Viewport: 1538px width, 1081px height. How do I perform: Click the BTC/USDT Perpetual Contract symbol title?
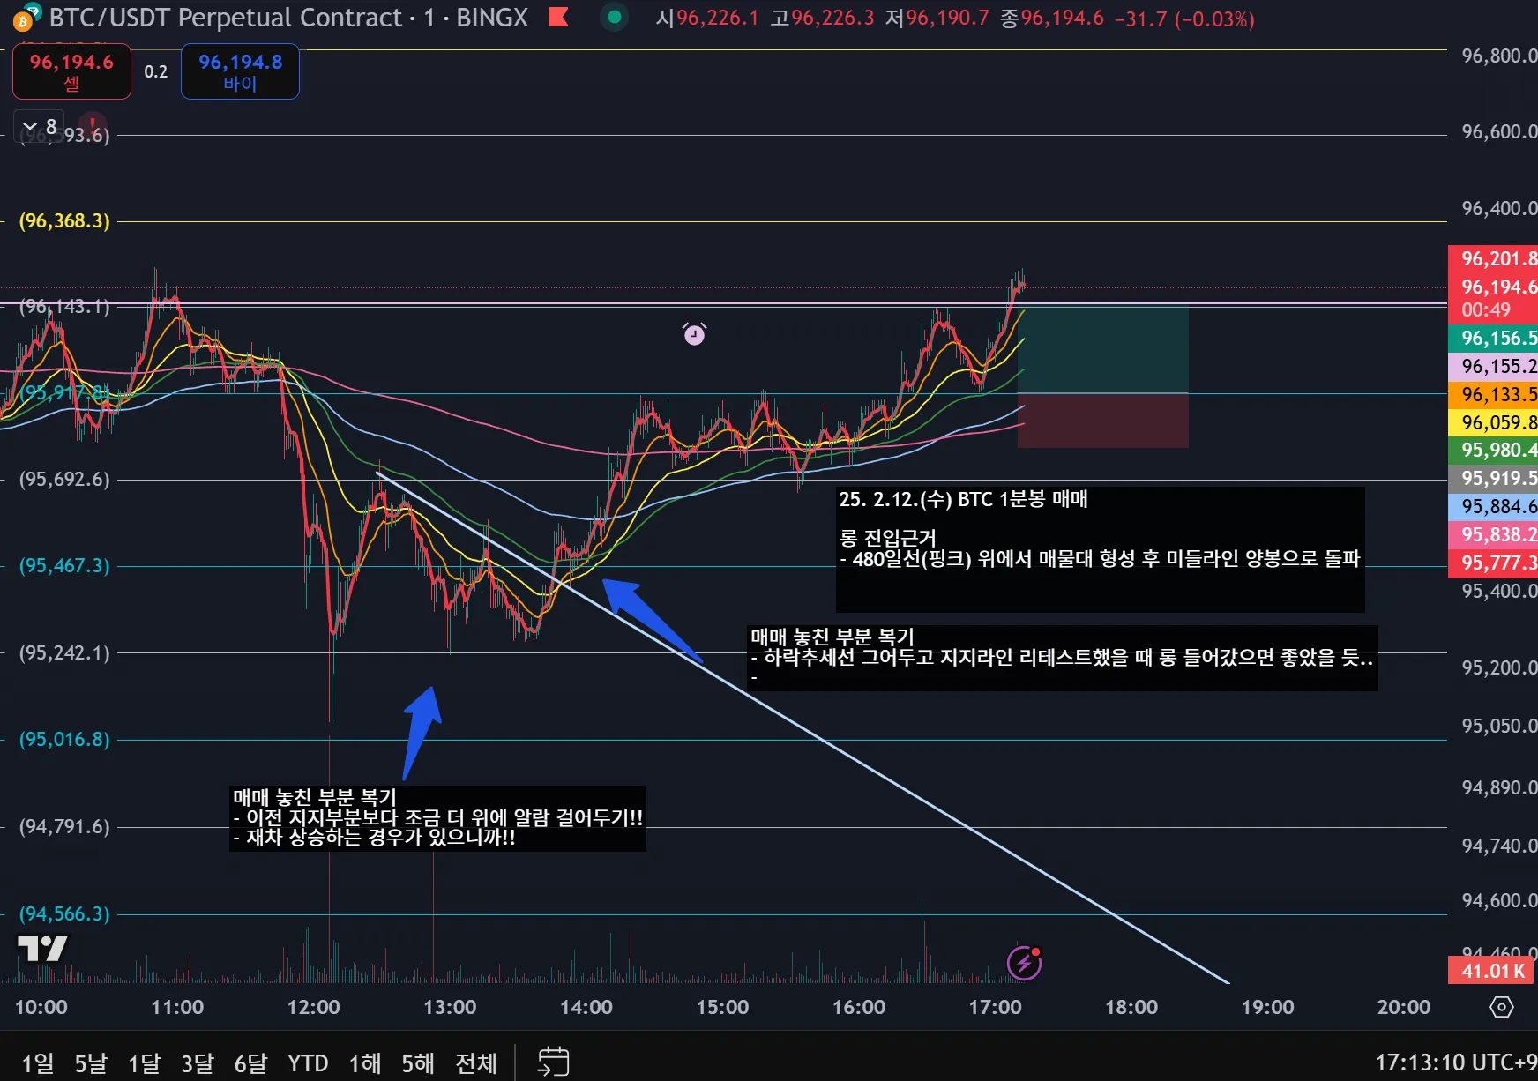226,18
